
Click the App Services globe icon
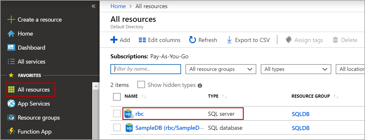(11, 104)
